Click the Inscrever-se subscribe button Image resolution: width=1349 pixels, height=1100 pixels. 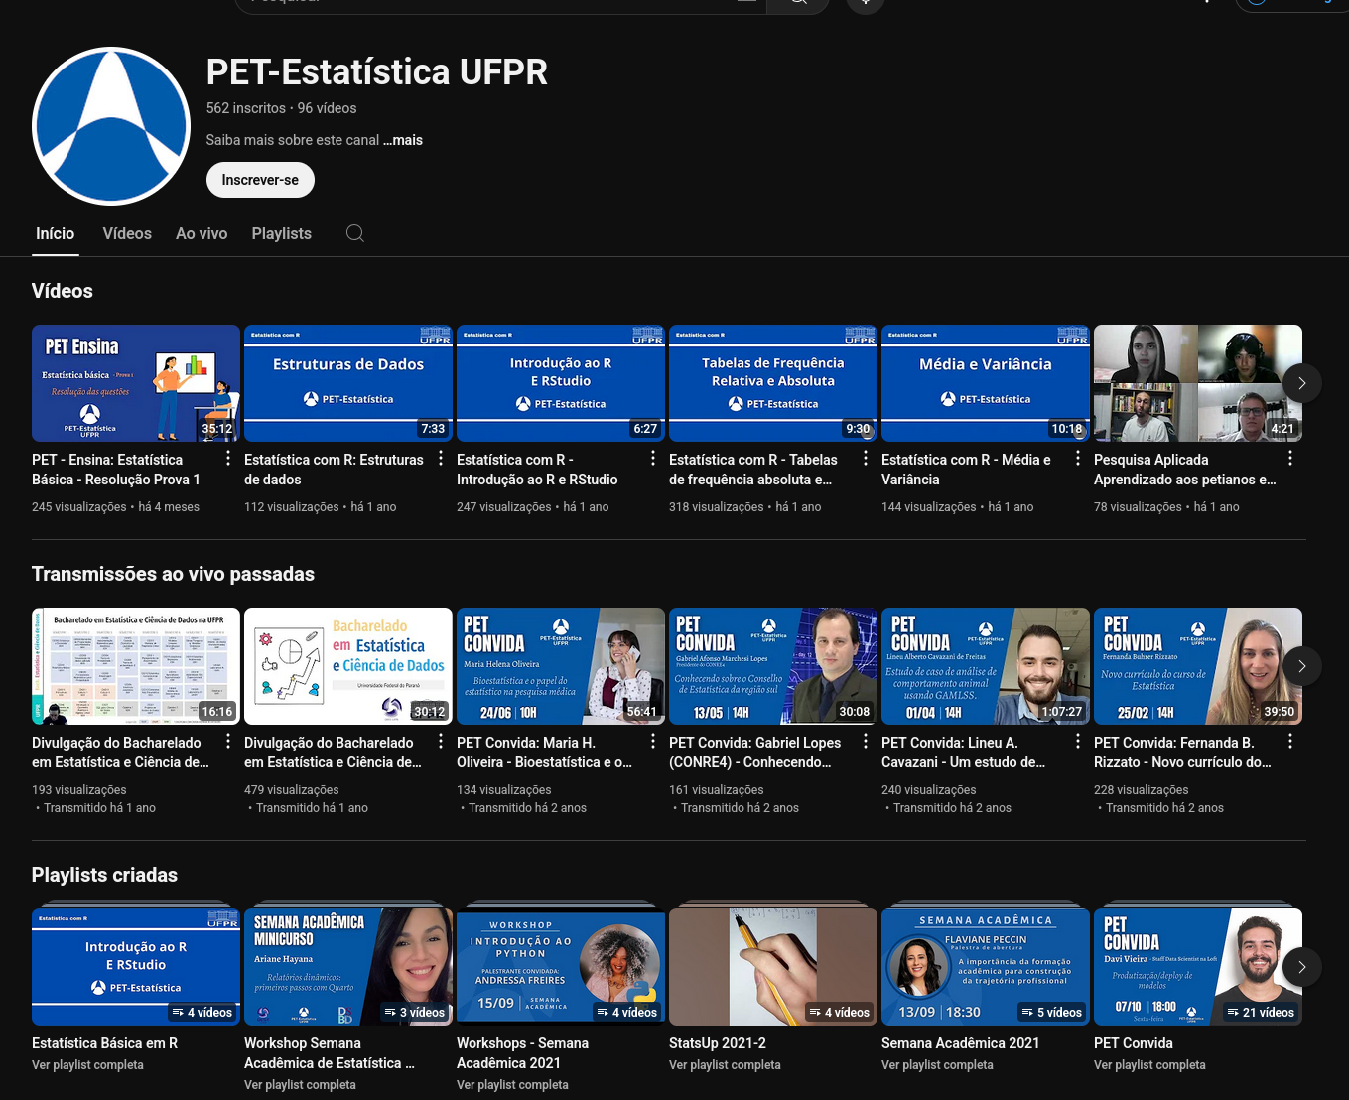tap(260, 180)
